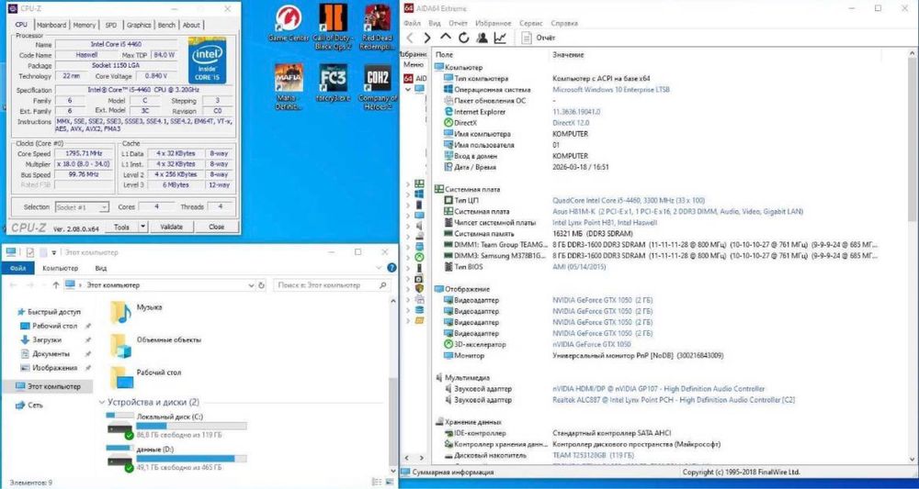Click CPU-Z Validate button

point(171,227)
